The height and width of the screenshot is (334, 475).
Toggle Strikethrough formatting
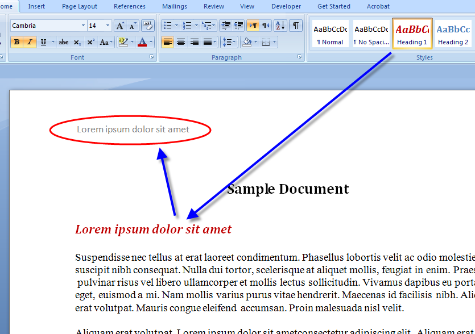(63, 42)
